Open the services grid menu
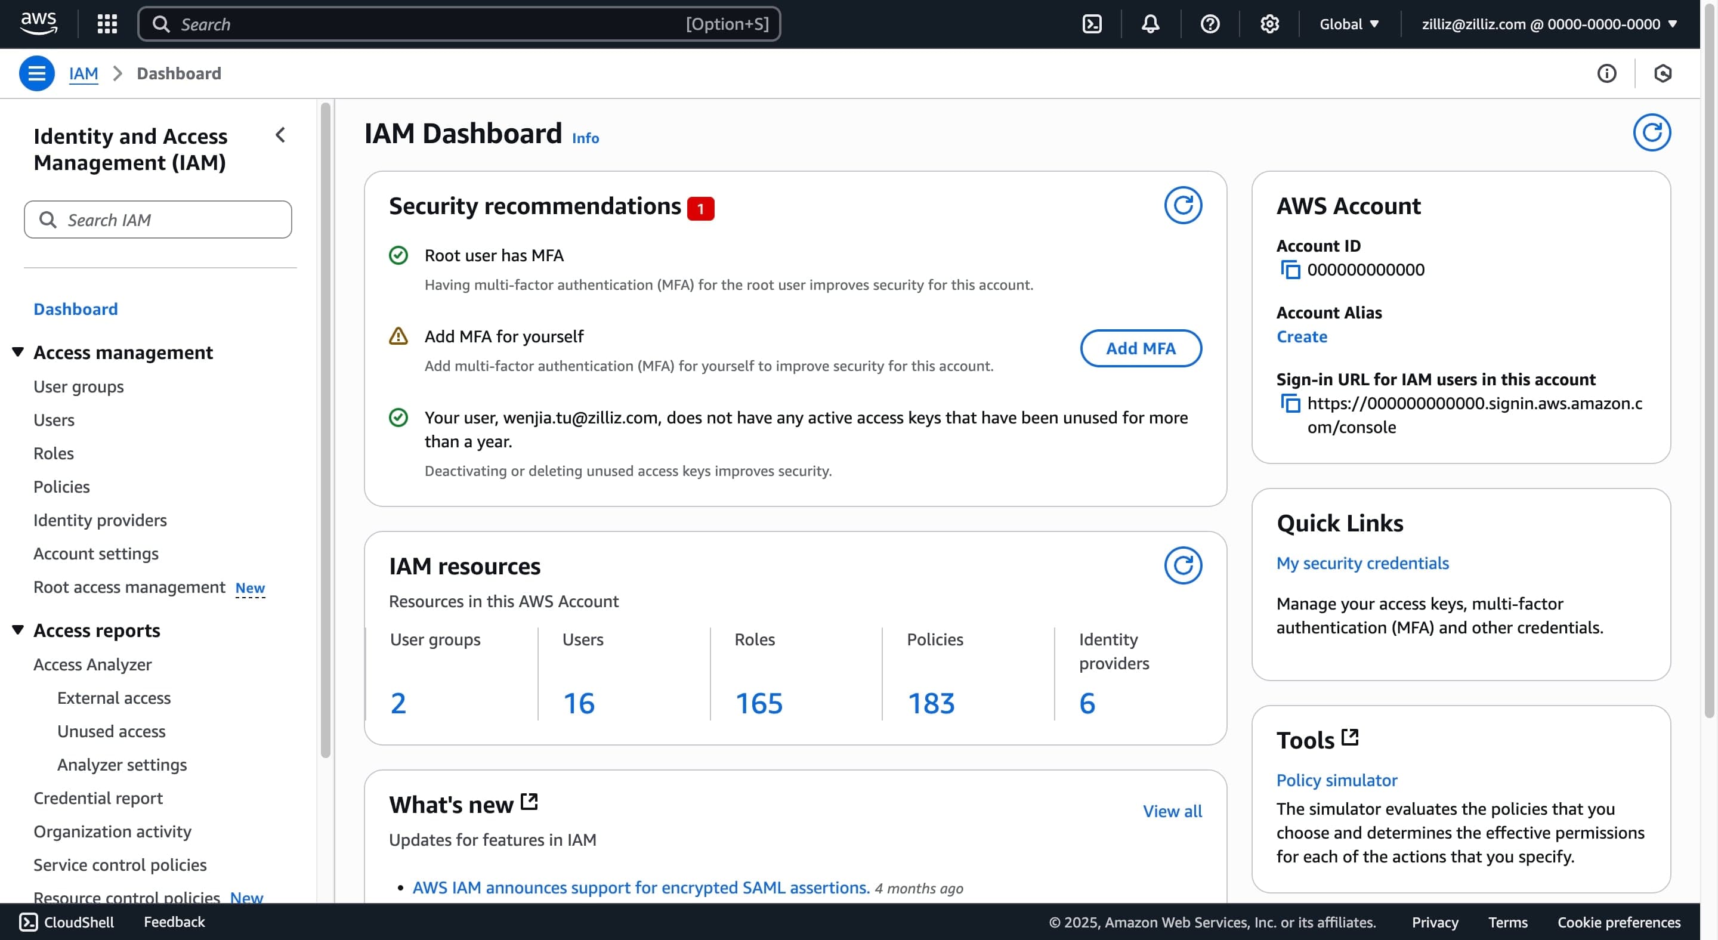 click(x=107, y=24)
